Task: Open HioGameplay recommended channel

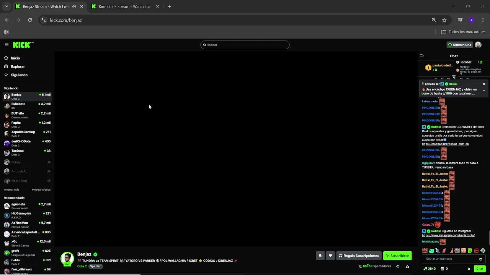Action: pos(27,215)
